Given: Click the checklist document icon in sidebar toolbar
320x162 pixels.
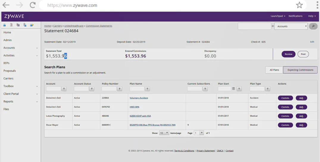Looking at the screenshot, I should (11, 25).
